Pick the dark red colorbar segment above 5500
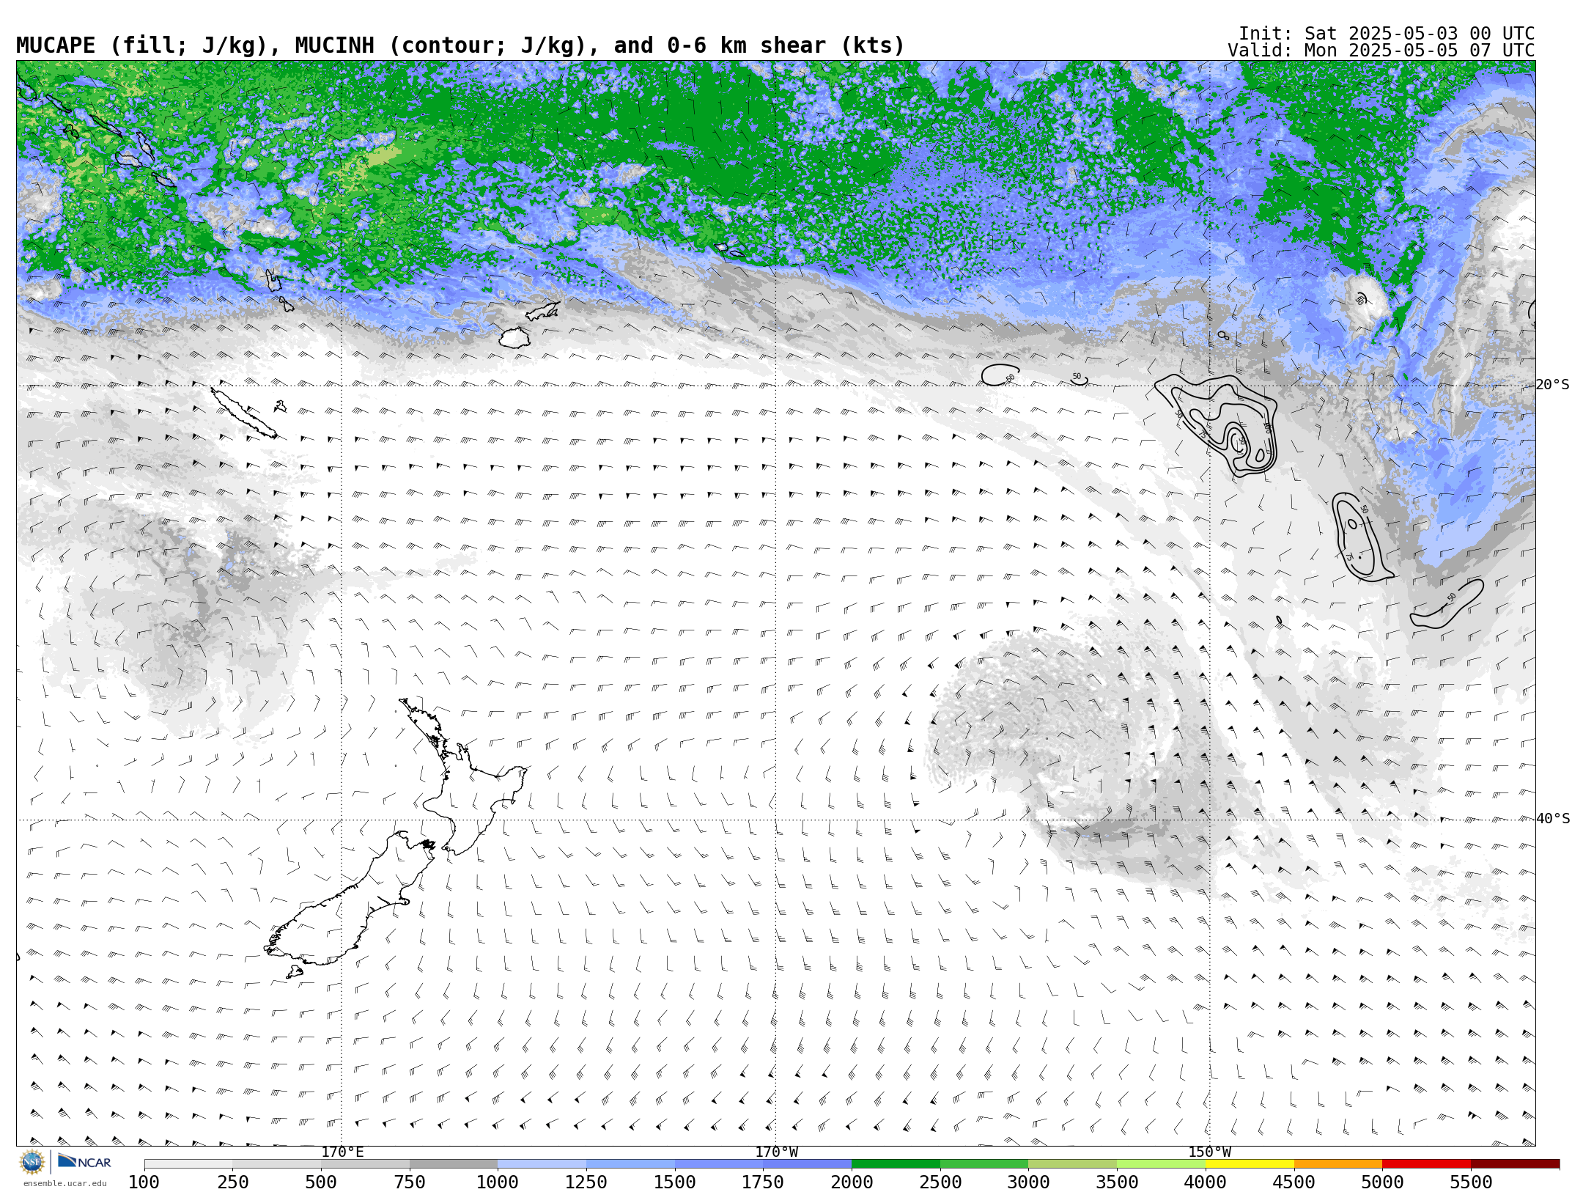Image resolution: width=1583 pixels, height=1192 pixels. coord(1515,1163)
